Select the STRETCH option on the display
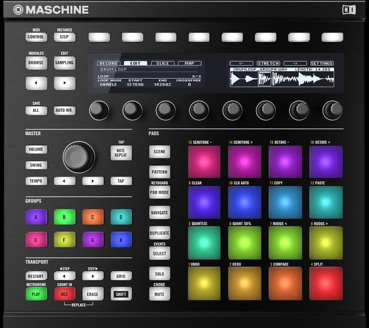This screenshot has width=369, height=328. pyautogui.click(x=268, y=63)
